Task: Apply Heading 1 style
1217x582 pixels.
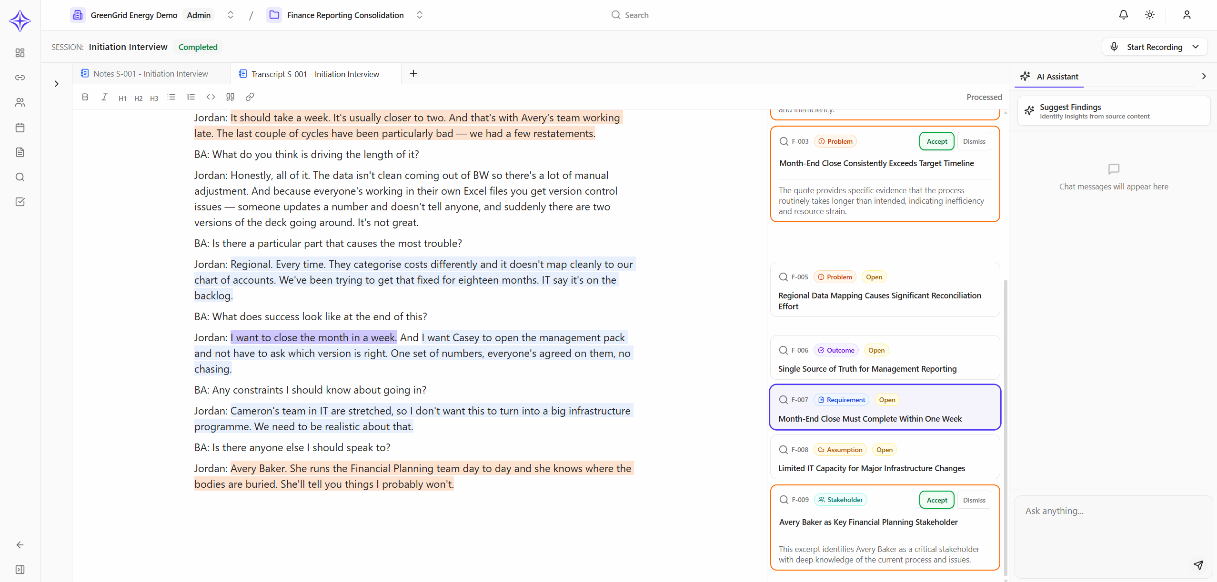Action: click(122, 98)
